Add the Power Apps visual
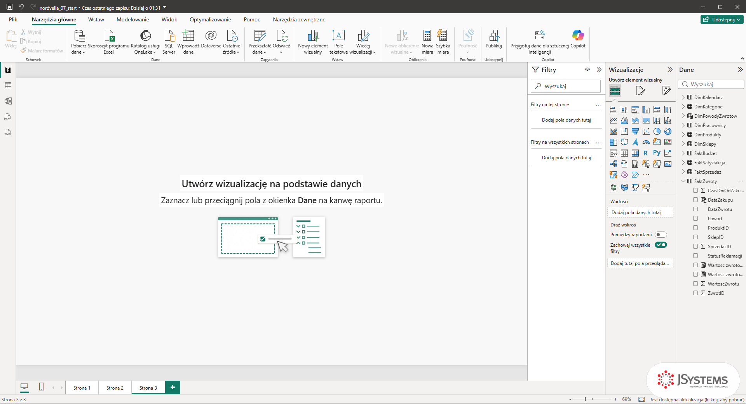The height and width of the screenshot is (404, 746). tap(624, 175)
